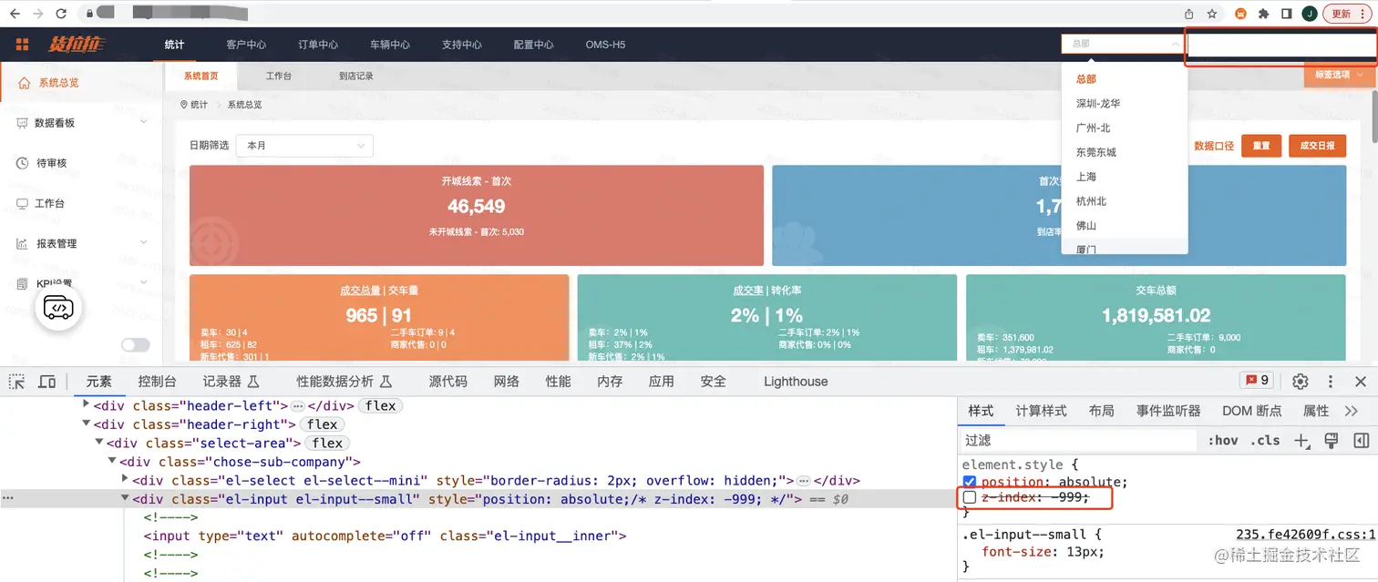Open the DevTools settings gear

pos(1301,382)
